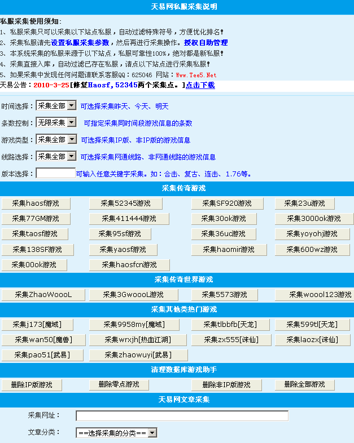Visit the Www.Tee5.Net website link
This screenshot has height=443, width=354.
pyautogui.click(x=196, y=74)
